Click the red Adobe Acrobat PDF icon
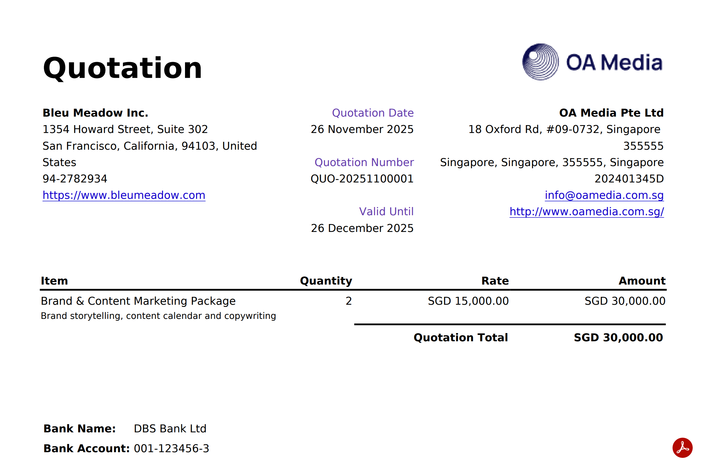Viewport: 705px width, 467px height. tap(682, 447)
